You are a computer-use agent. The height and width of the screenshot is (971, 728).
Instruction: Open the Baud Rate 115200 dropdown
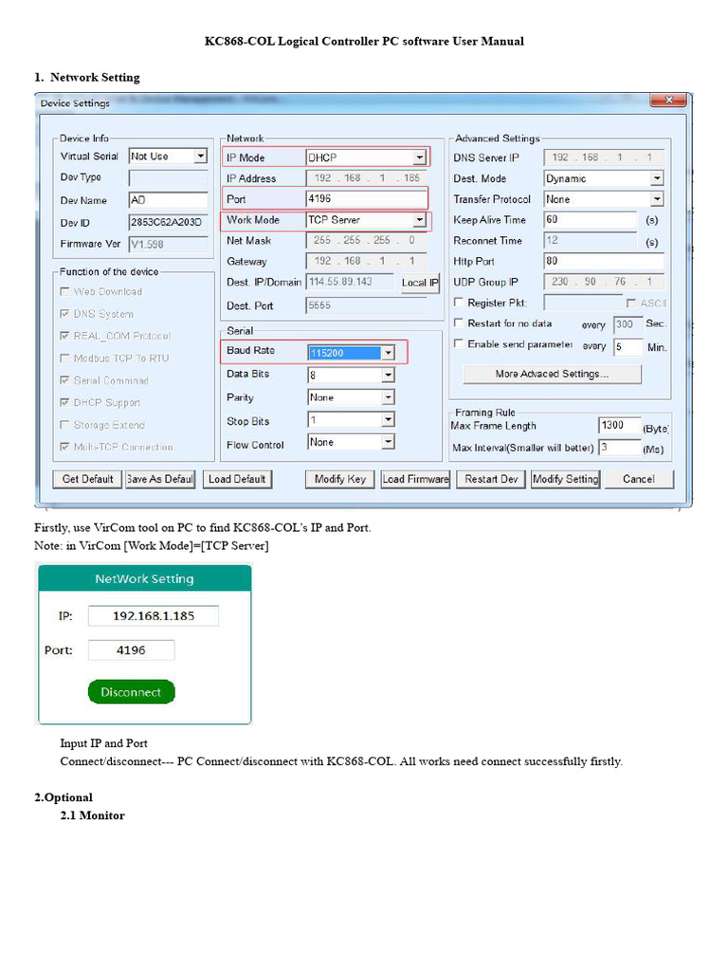click(x=388, y=353)
